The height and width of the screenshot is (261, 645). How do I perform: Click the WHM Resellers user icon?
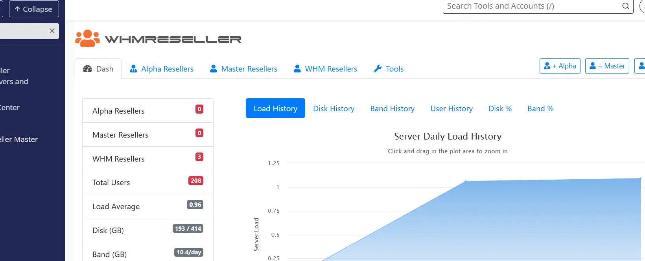coord(297,69)
